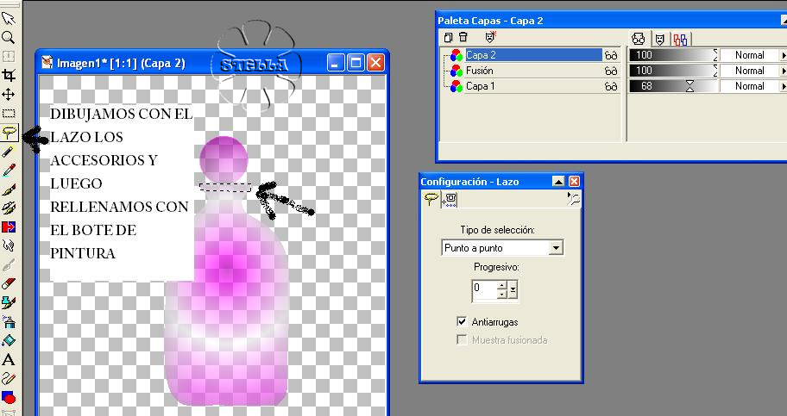Screen dimensions: 787x416
Task: Toggle visibility glasses of Fusión layer
Action: pos(611,71)
